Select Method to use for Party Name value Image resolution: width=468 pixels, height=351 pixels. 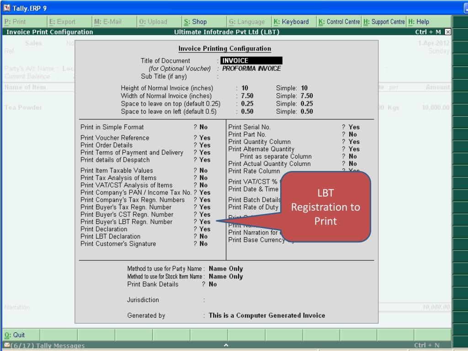point(226,269)
